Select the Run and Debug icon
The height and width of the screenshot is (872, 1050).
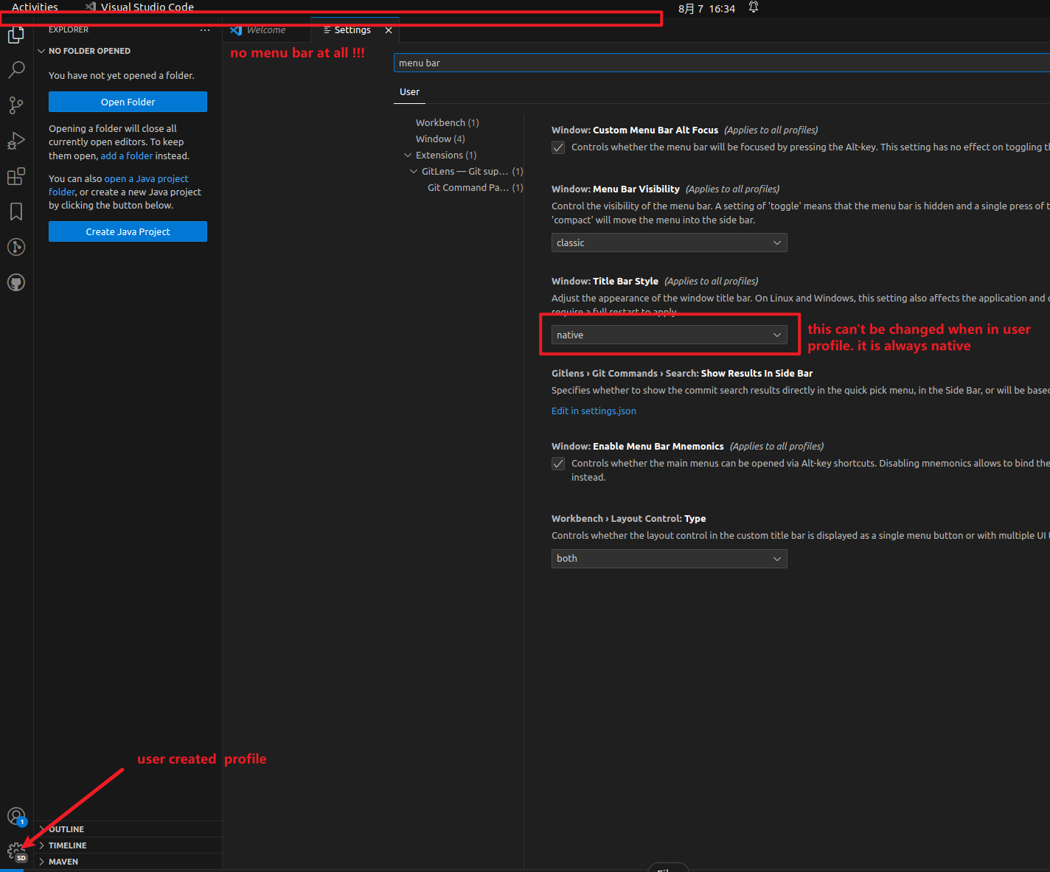click(x=16, y=141)
